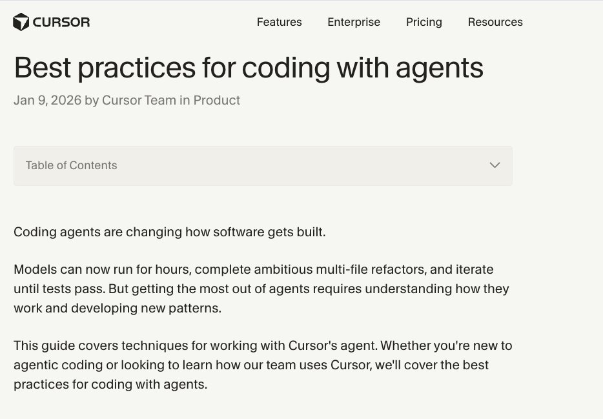Image resolution: width=603 pixels, height=419 pixels.
Task: Click the Table of Contents collapsed panel
Action: pyautogui.click(x=263, y=165)
